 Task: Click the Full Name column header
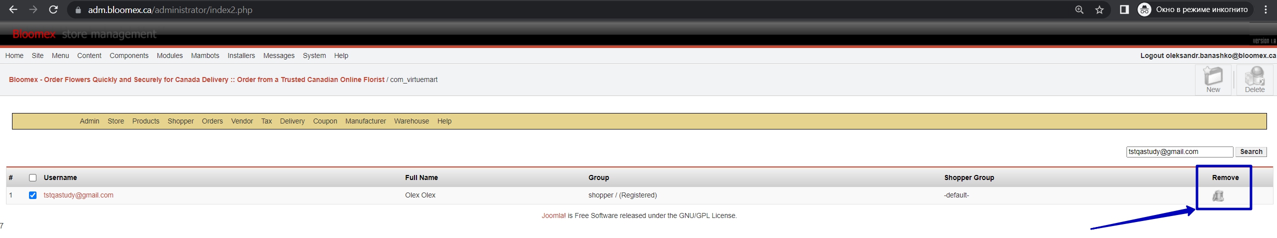[x=421, y=177]
